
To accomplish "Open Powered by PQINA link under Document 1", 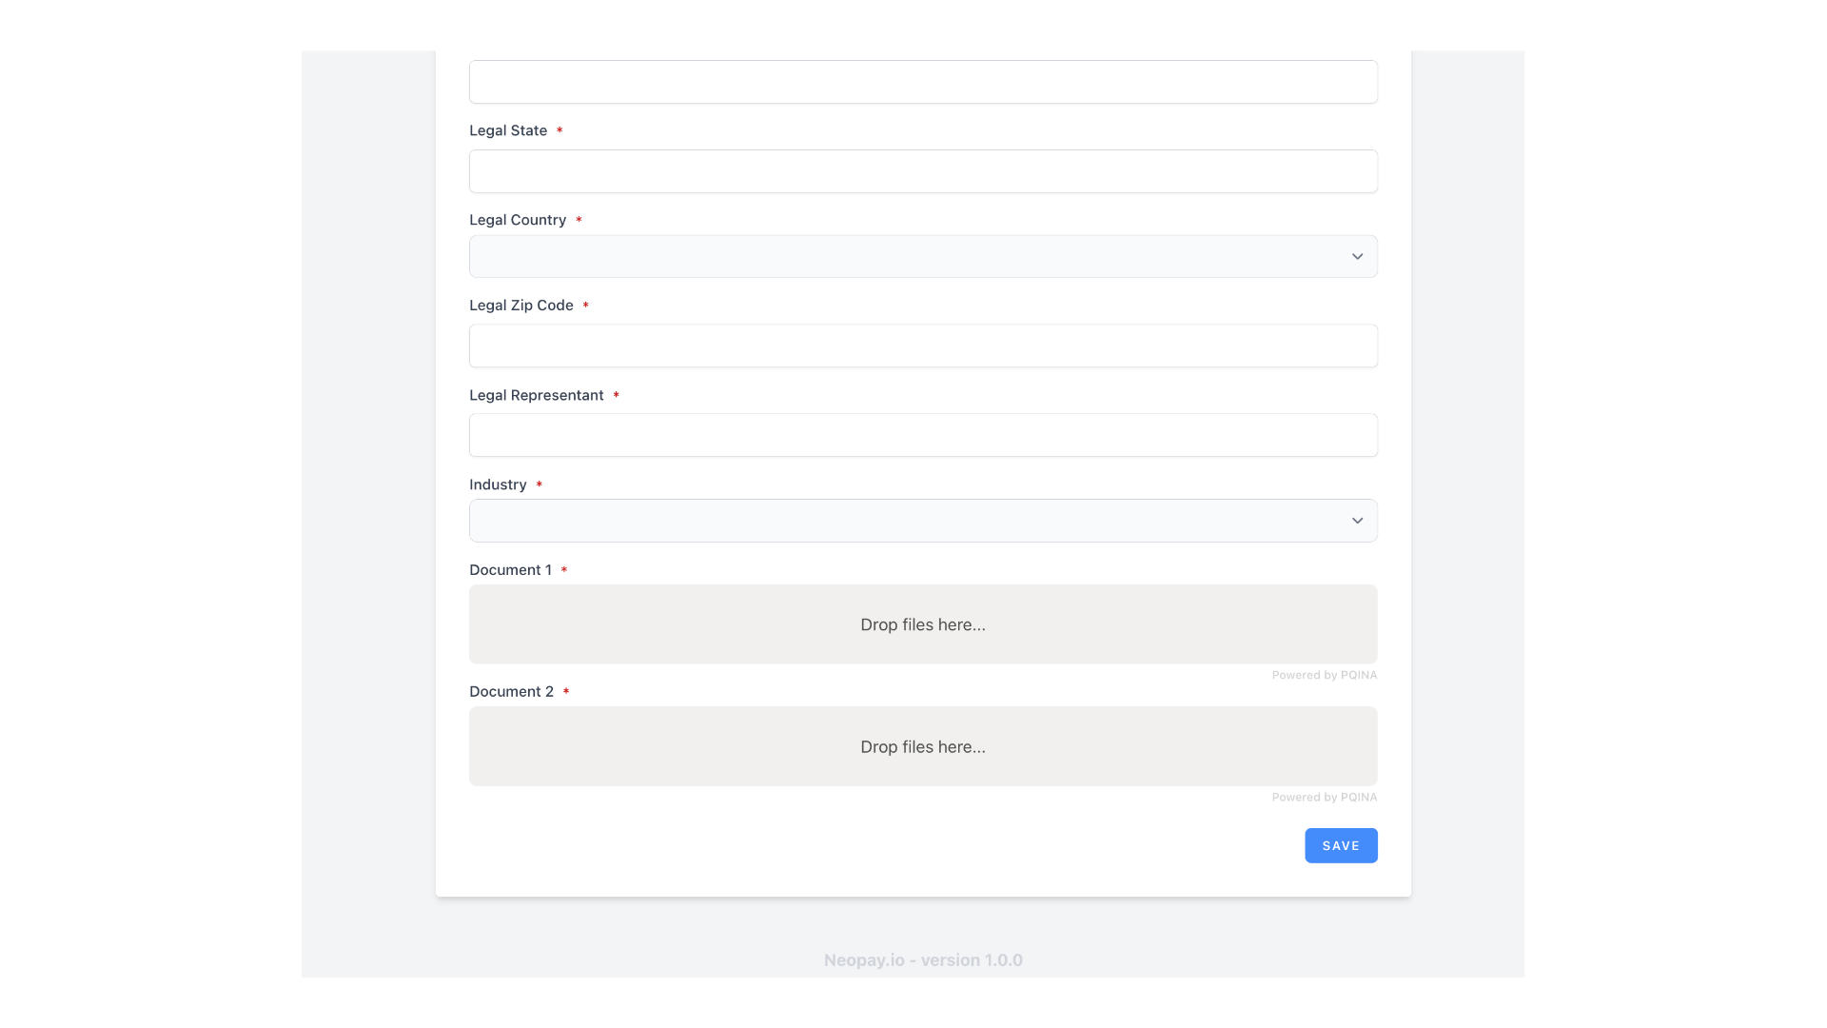I will (1324, 675).
